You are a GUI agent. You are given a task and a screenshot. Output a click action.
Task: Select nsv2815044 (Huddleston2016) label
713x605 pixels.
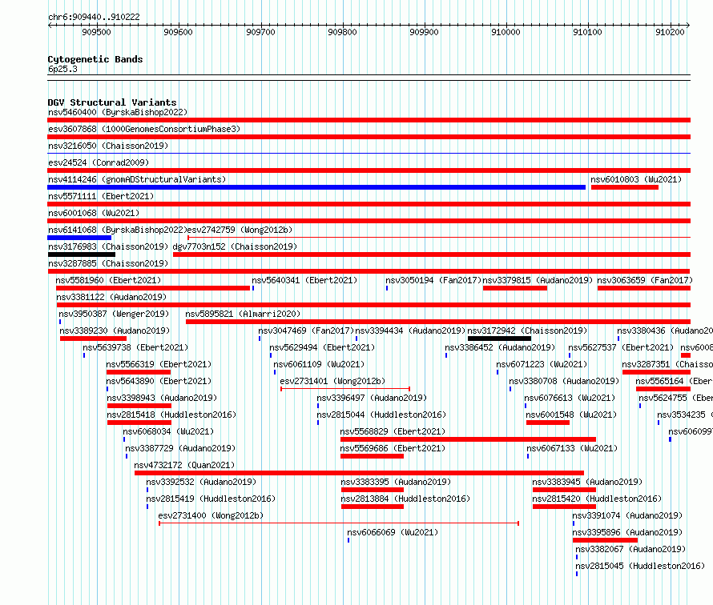point(381,415)
